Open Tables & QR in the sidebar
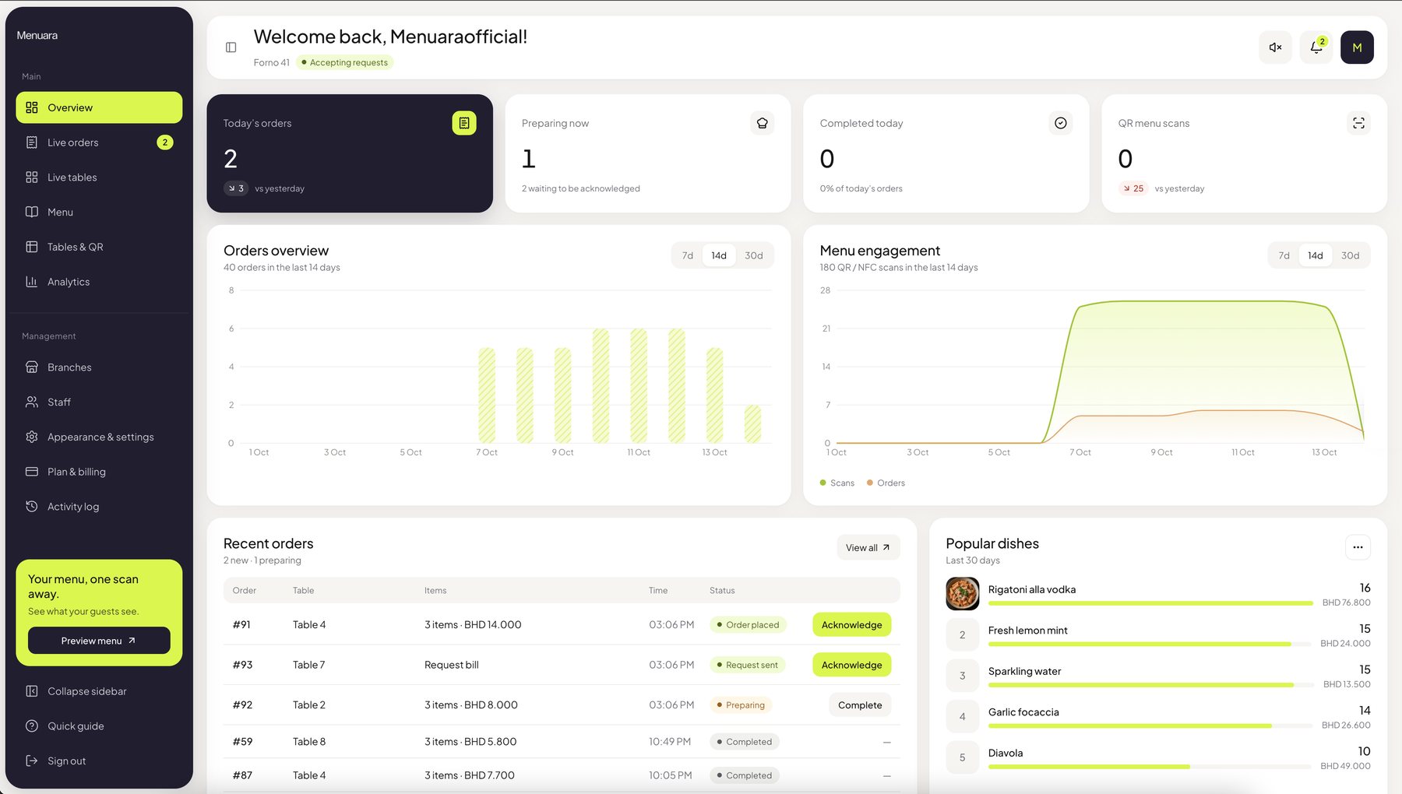Image resolution: width=1402 pixels, height=794 pixels. 99,247
